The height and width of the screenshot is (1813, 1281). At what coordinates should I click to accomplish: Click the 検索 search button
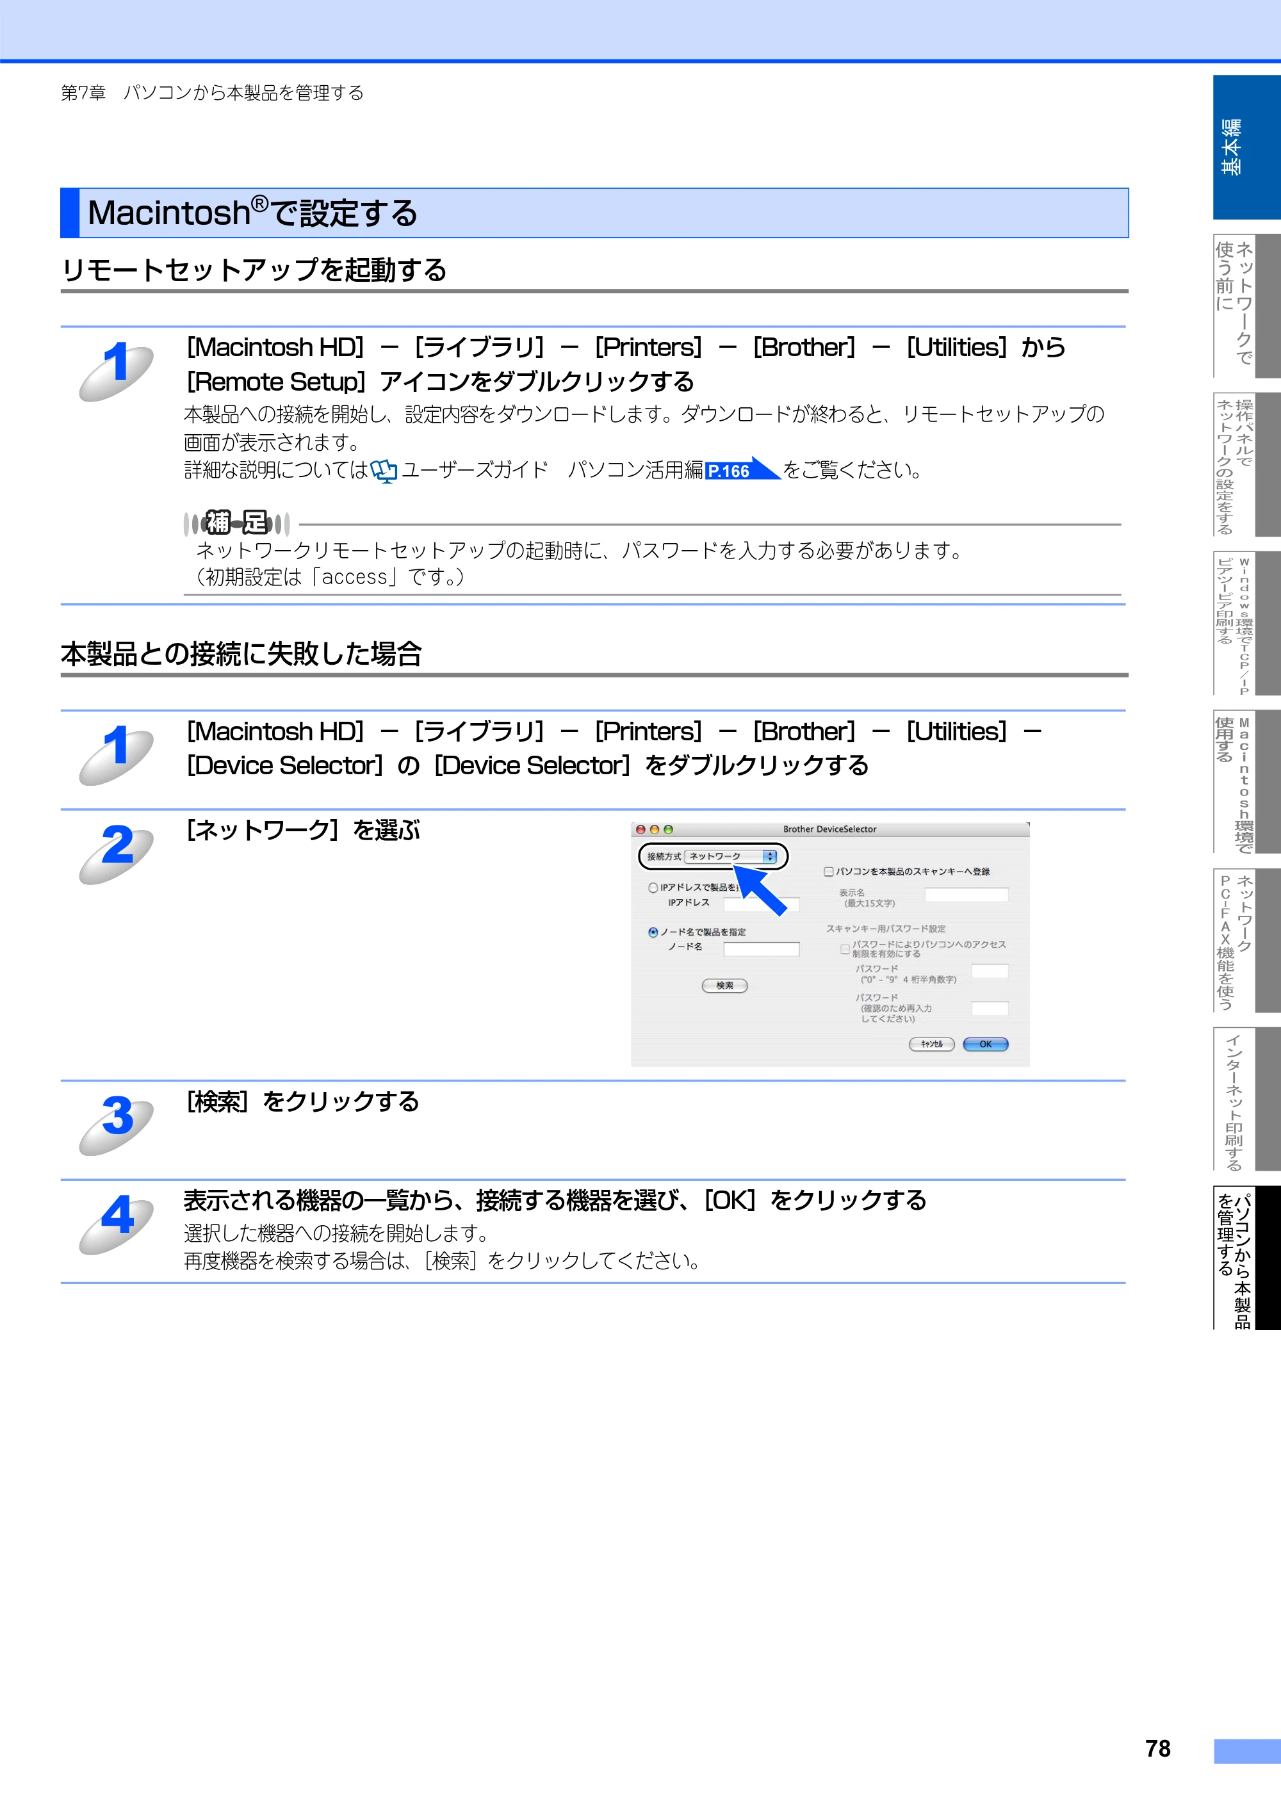point(724,986)
